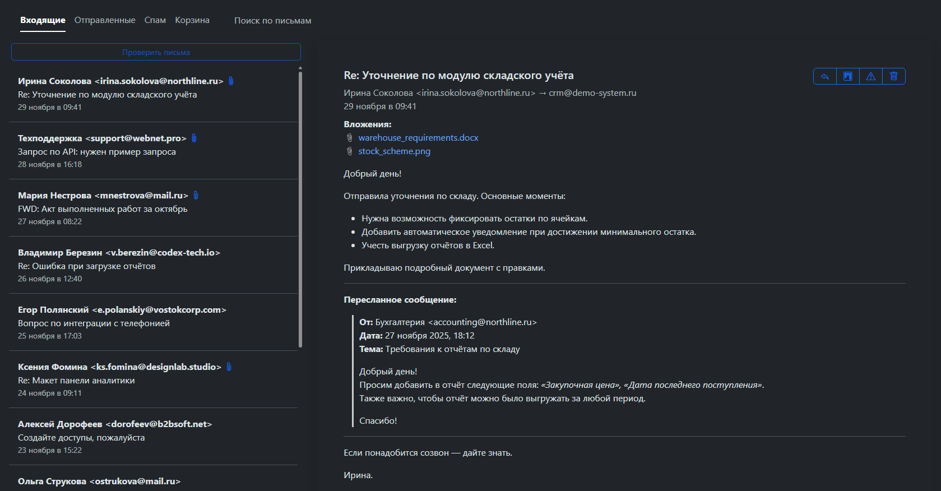Open email from Владимир Березин

pos(154,265)
